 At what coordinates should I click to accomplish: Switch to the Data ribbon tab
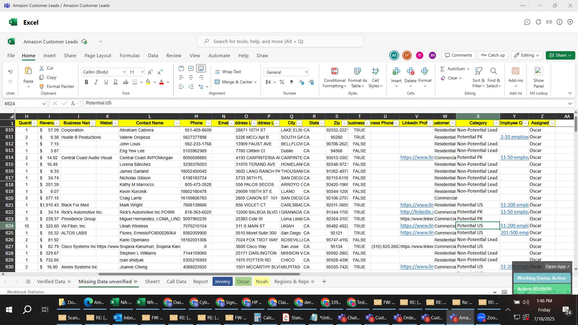coord(153,56)
